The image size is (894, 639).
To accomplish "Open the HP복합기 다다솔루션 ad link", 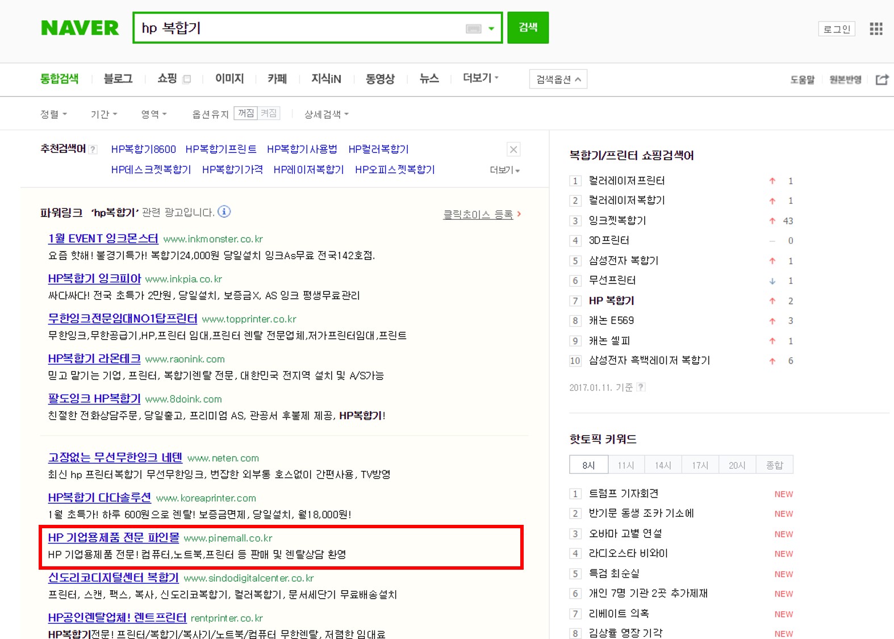I will click(x=99, y=498).
